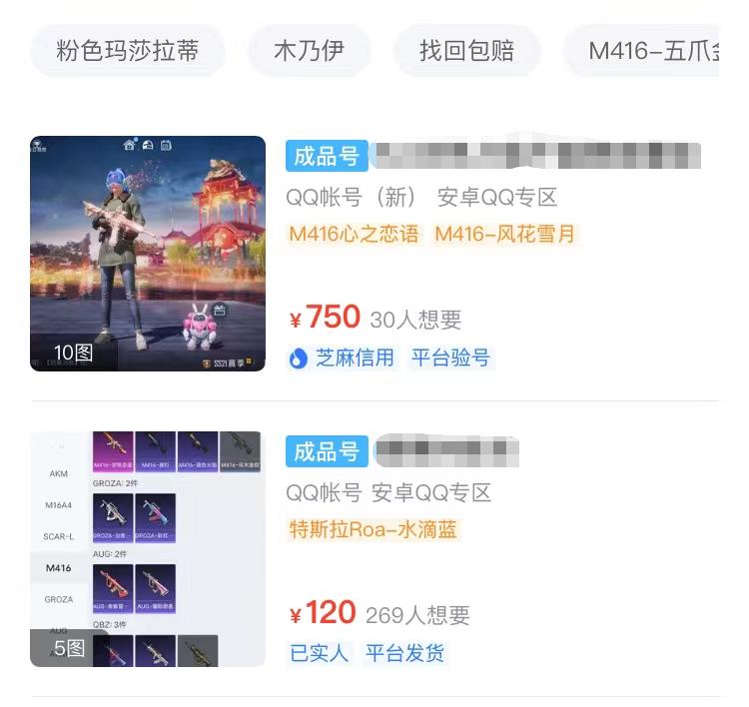The image size is (749, 707).
Task: Select the 粉色玛莎拉蒂 filter chip
Action: pyautogui.click(x=127, y=51)
